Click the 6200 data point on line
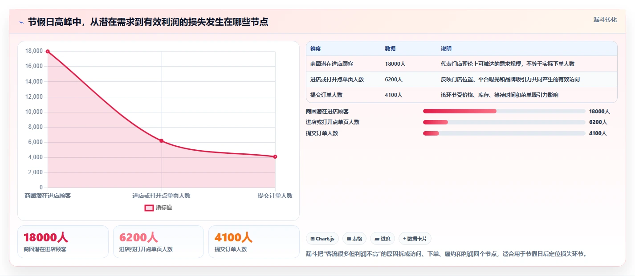Image resolution: width=635 pixels, height=276 pixels. pyautogui.click(x=162, y=141)
